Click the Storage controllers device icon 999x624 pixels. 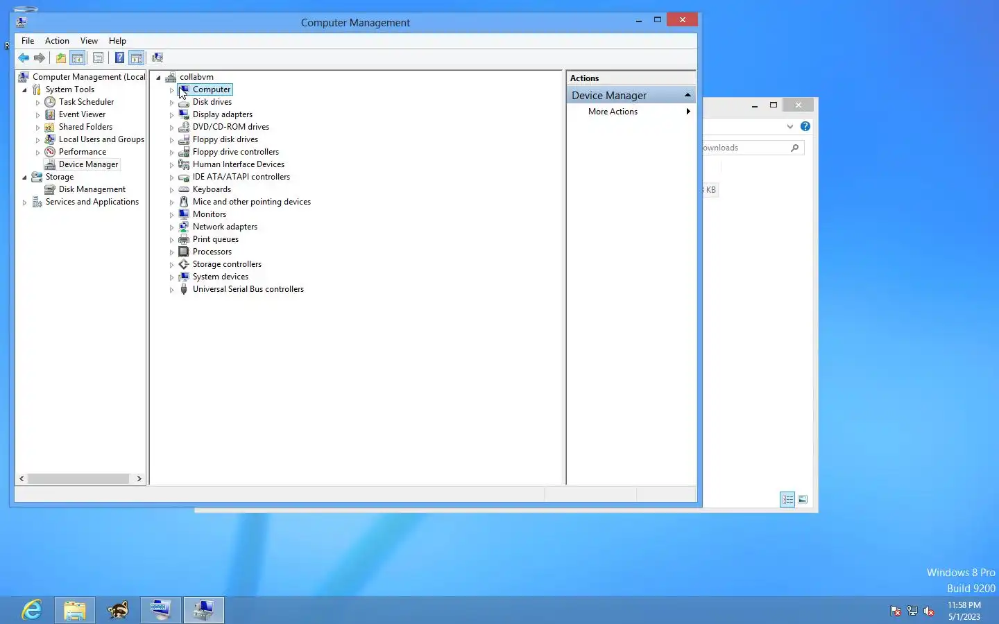pos(184,264)
